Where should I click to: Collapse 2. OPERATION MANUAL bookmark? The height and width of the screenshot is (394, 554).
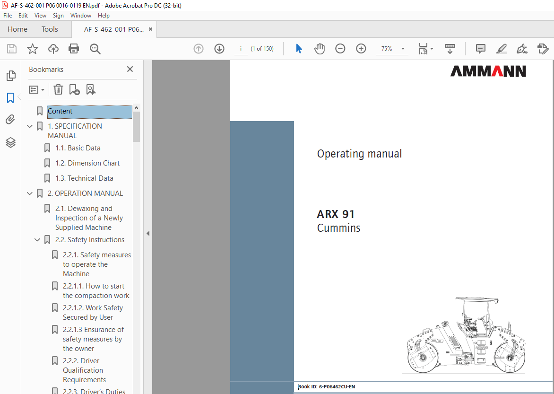coord(30,193)
